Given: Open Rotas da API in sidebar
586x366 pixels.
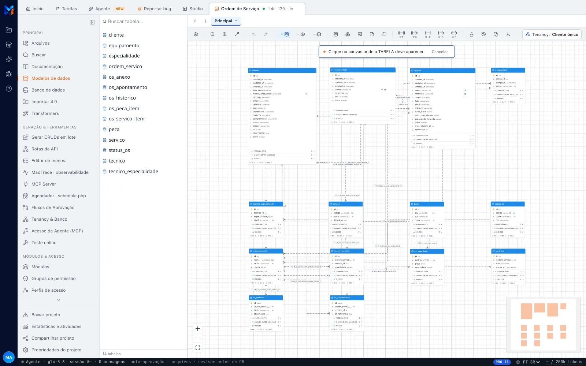Looking at the screenshot, I should pyautogui.click(x=45, y=149).
